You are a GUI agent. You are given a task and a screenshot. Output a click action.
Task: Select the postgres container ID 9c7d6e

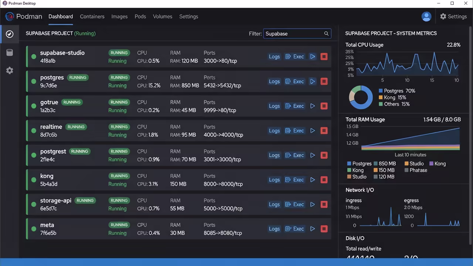coord(48,86)
